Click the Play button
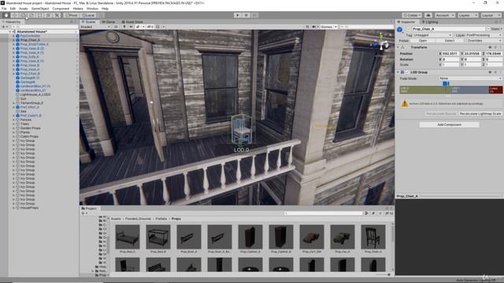 click(x=238, y=15)
